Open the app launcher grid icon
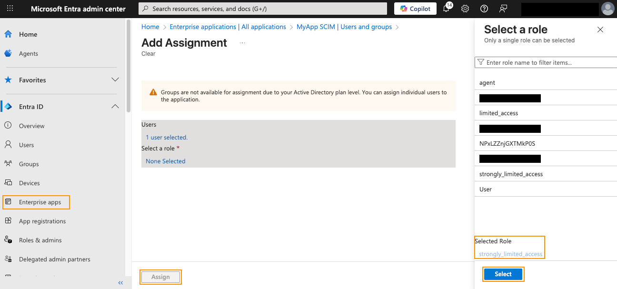The width and height of the screenshot is (617, 289). [10, 9]
